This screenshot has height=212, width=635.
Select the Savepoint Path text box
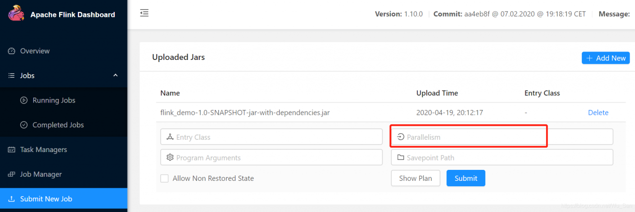click(502, 158)
